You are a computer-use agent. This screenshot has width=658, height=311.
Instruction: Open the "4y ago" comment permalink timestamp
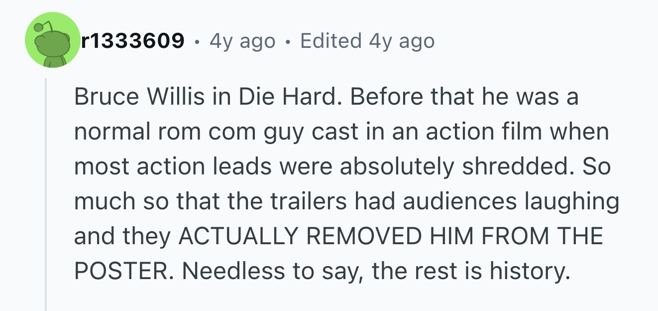[242, 41]
